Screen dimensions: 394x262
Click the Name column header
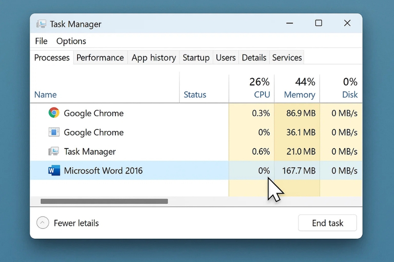(46, 95)
